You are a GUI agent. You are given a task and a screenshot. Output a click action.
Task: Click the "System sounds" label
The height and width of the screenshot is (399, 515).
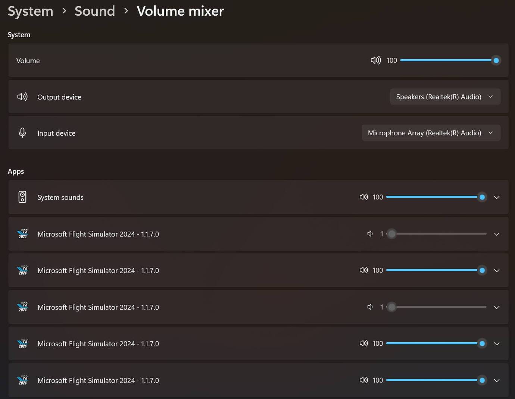(x=60, y=197)
